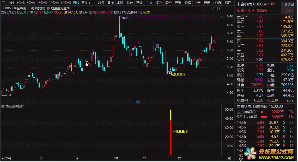
Task: Click the ¥ icon beside 卖五
Action: (x=246, y=17)
